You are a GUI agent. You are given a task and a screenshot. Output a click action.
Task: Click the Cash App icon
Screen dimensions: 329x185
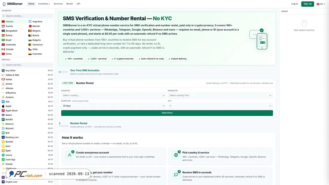tap(3, 160)
